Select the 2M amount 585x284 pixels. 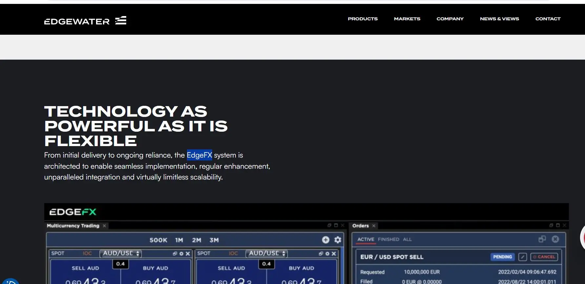197,240
